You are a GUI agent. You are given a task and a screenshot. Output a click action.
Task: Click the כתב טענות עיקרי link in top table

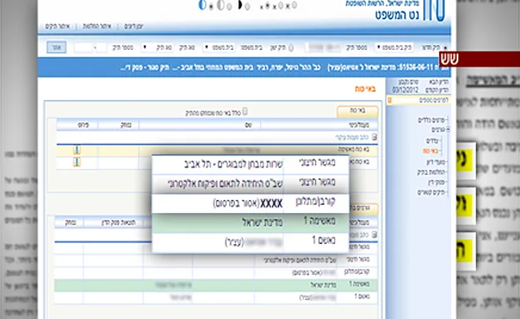[352, 137]
